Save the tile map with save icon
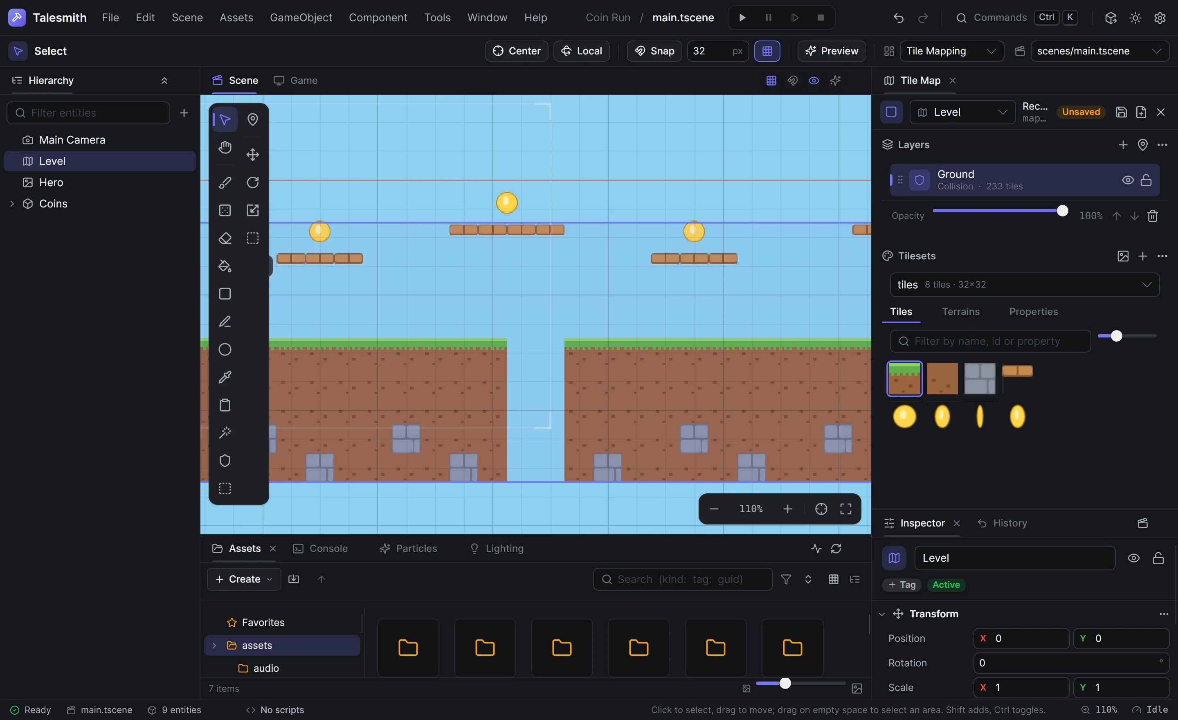 click(x=1121, y=112)
